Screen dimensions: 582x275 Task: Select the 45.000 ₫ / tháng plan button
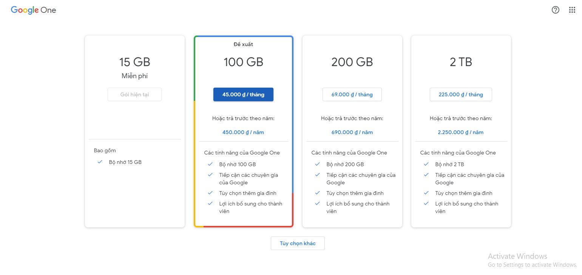tap(243, 94)
